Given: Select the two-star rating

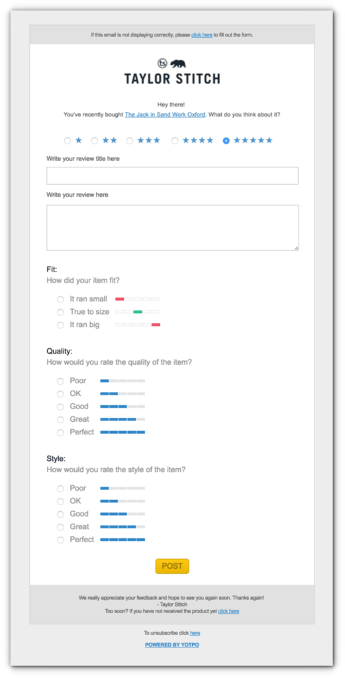Looking at the screenshot, I should [x=95, y=140].
